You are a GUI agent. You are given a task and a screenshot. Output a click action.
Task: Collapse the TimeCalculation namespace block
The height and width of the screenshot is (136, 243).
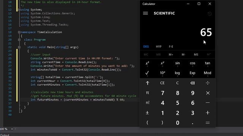19,32
